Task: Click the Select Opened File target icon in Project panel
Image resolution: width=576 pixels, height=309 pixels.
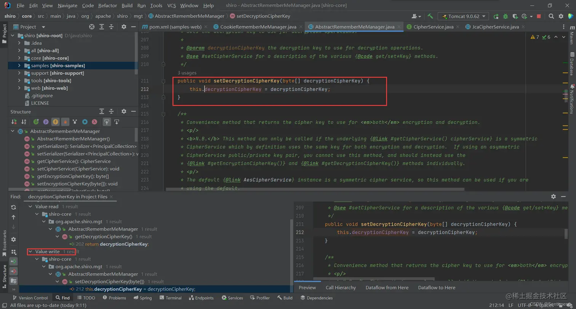Action: [x=92, y=27]
